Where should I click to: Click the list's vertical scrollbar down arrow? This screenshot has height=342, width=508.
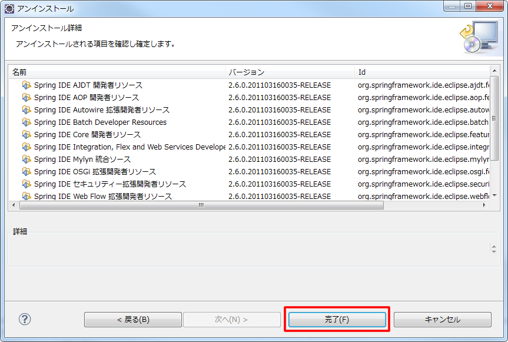[494, 195]
